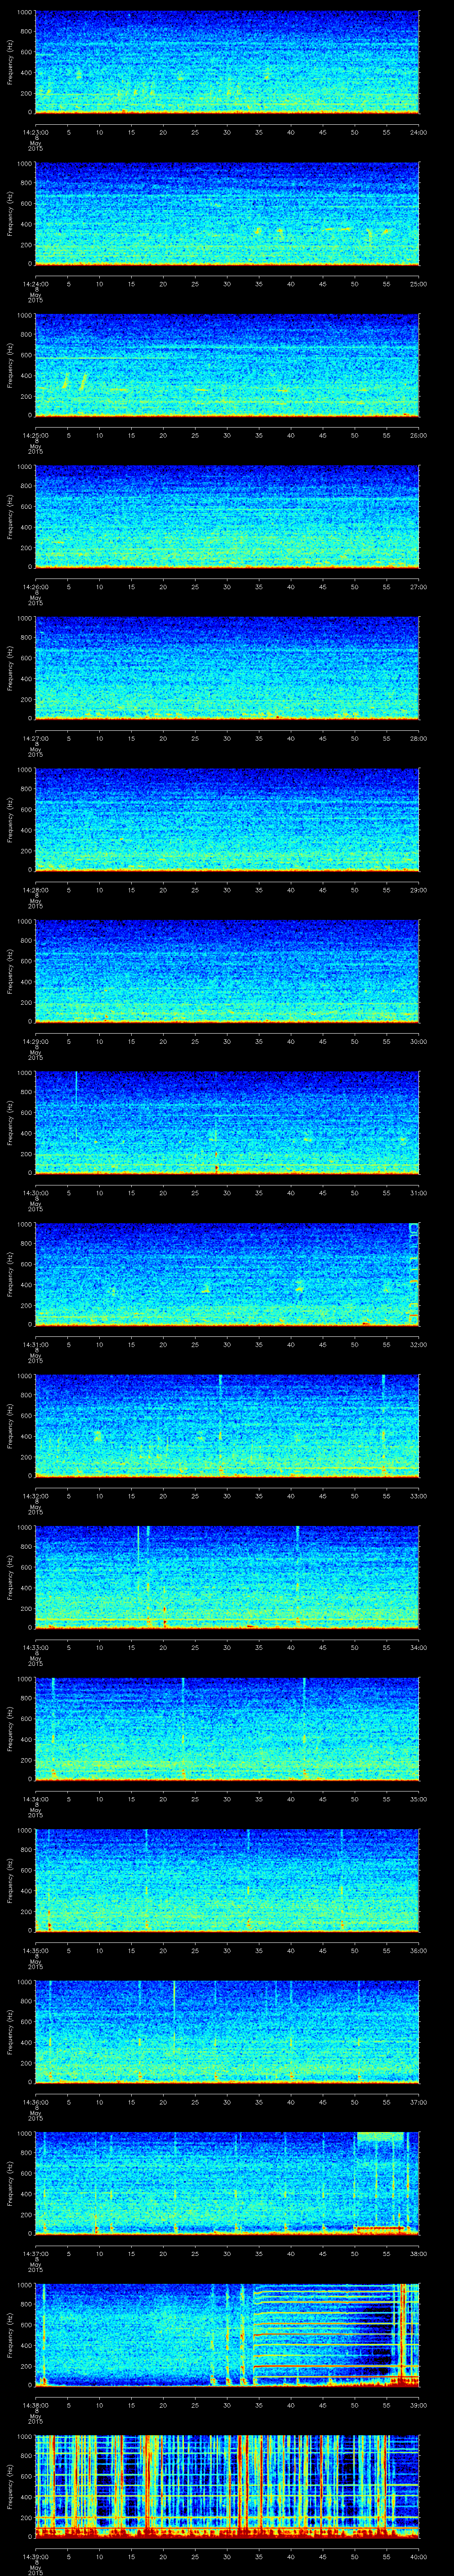Click the 14:33:00 start time label

click(x=35, y=1647)
